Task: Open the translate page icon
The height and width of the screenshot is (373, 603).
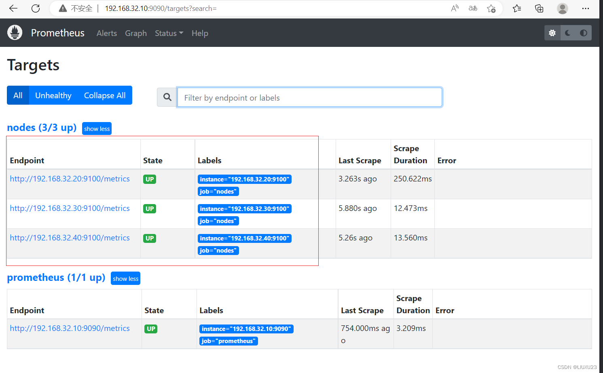Action: (473, 8)
